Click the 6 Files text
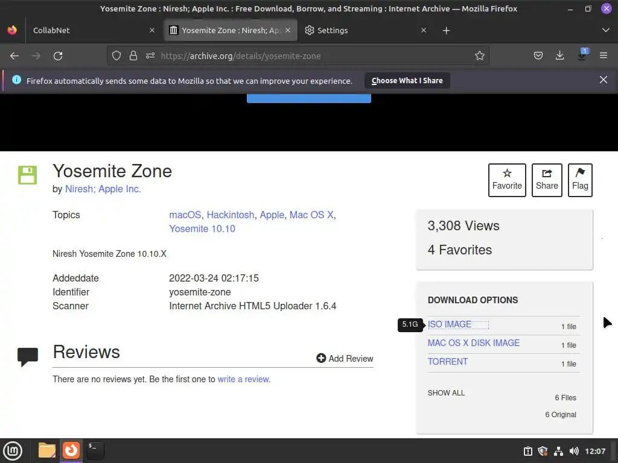 click(x=565, y=398)
